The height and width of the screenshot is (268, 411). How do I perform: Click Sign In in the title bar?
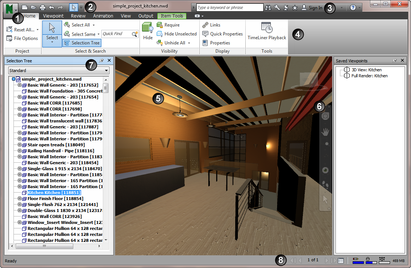312,7
